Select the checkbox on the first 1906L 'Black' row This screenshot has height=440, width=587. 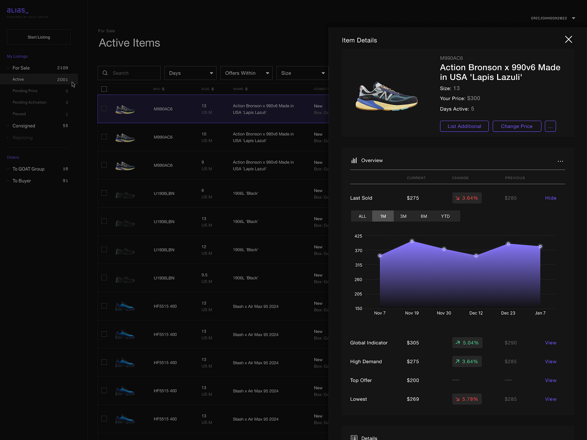coord(104,193)
